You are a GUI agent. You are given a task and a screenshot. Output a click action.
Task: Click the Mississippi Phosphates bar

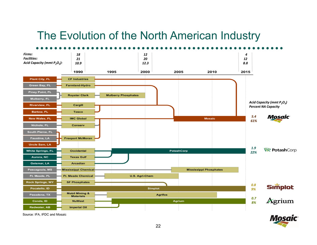[205, 170]
